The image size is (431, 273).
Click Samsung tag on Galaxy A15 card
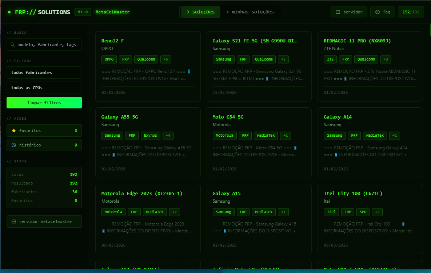[x=223, y=212]
